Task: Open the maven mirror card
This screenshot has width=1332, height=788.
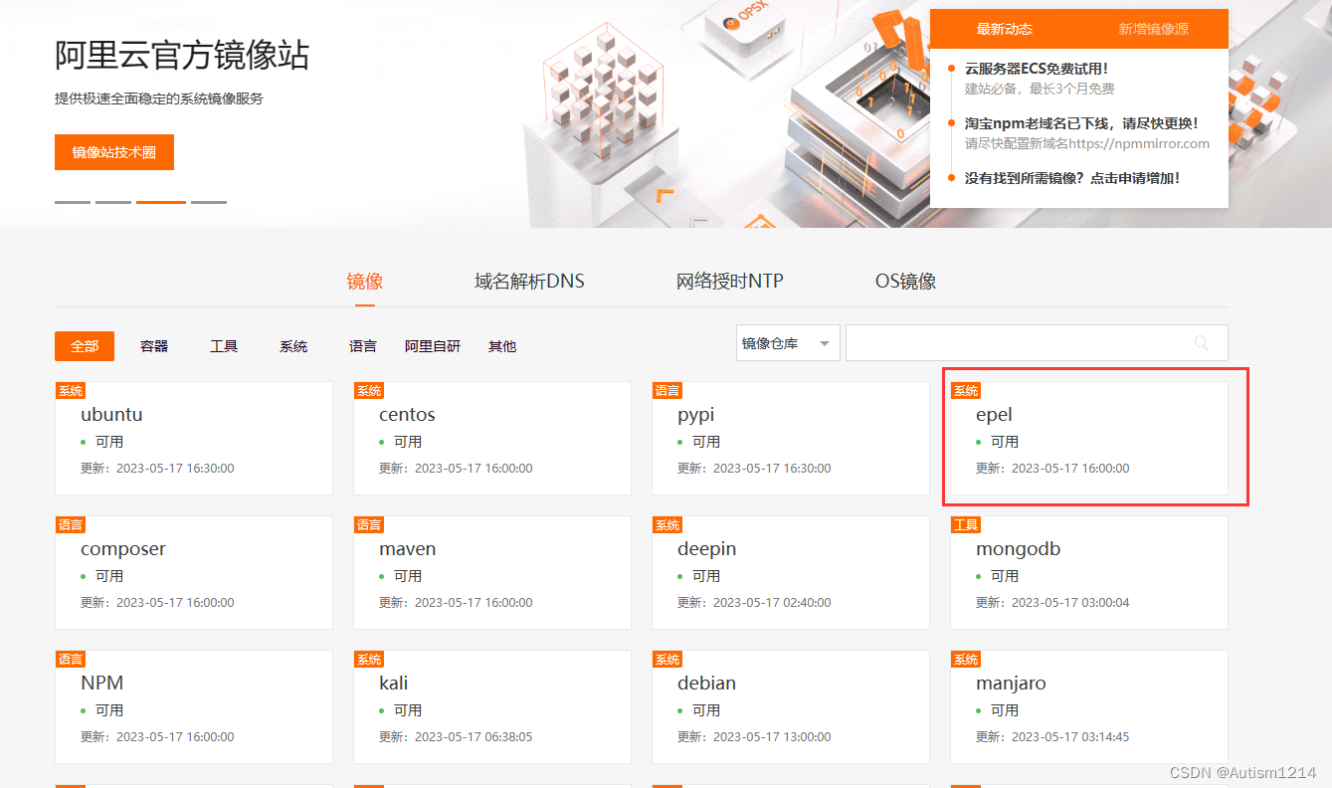Action: pos(492,572)
